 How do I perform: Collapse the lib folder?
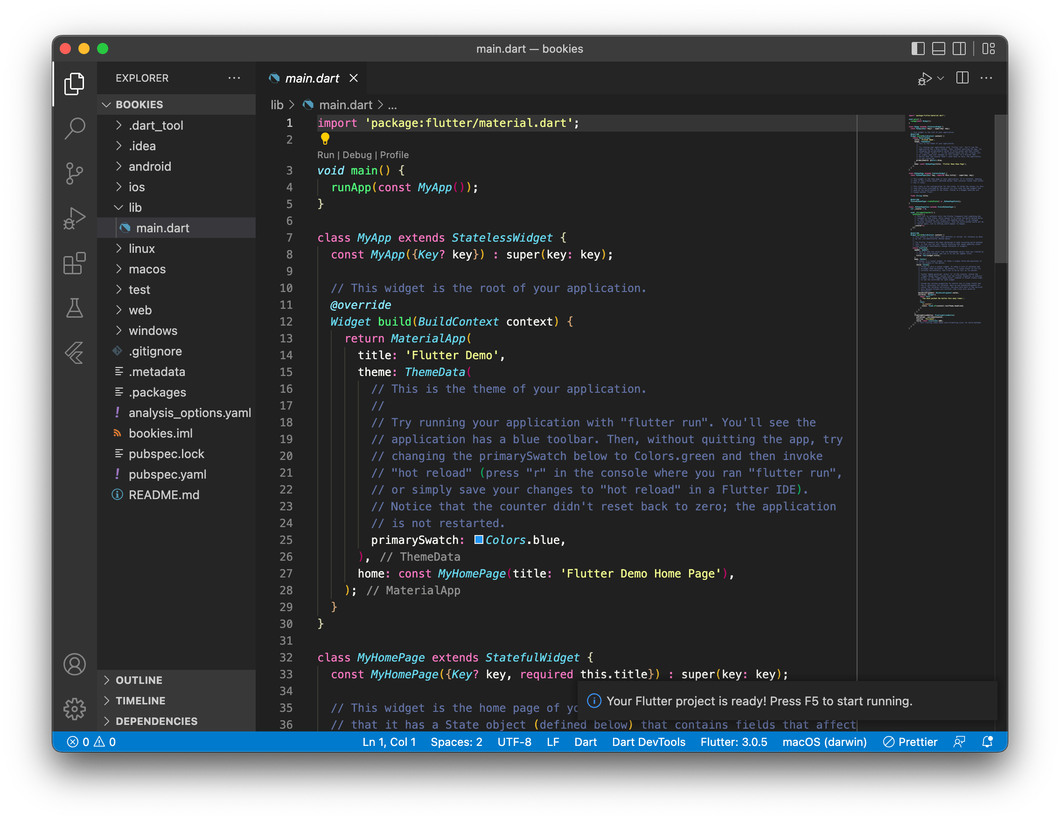tap(177, 207)
